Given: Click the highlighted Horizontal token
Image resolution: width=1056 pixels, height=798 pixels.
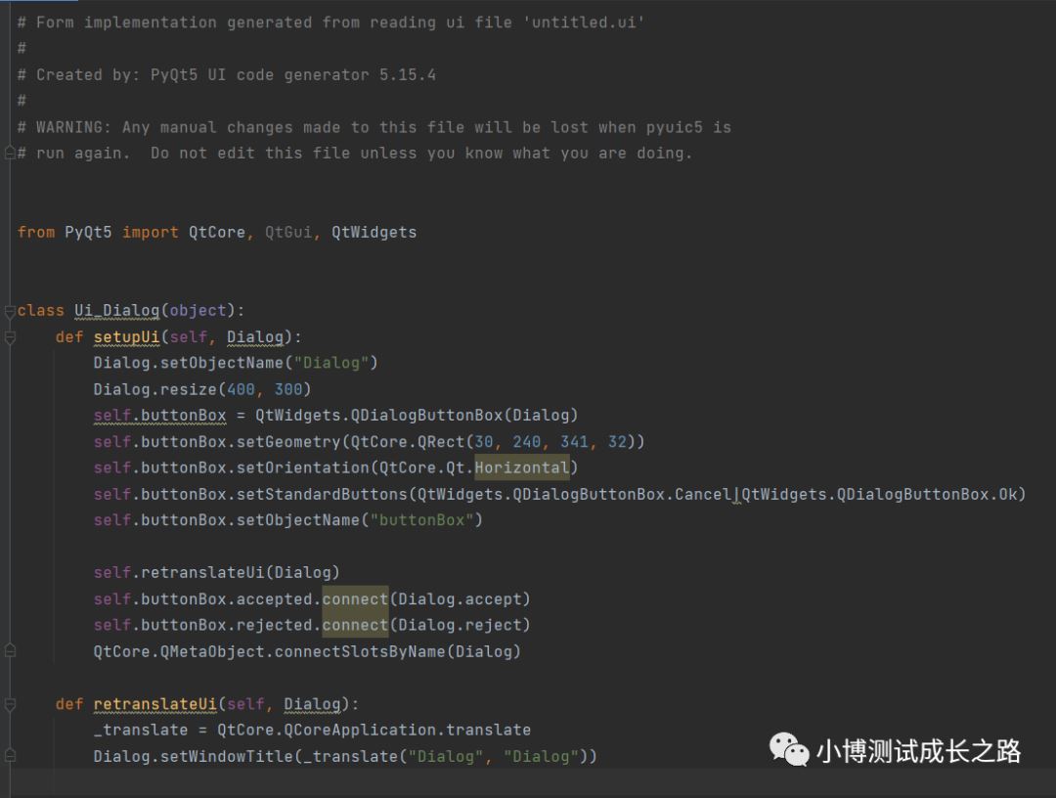Looking at the screenshot, I should pos(521,467).
